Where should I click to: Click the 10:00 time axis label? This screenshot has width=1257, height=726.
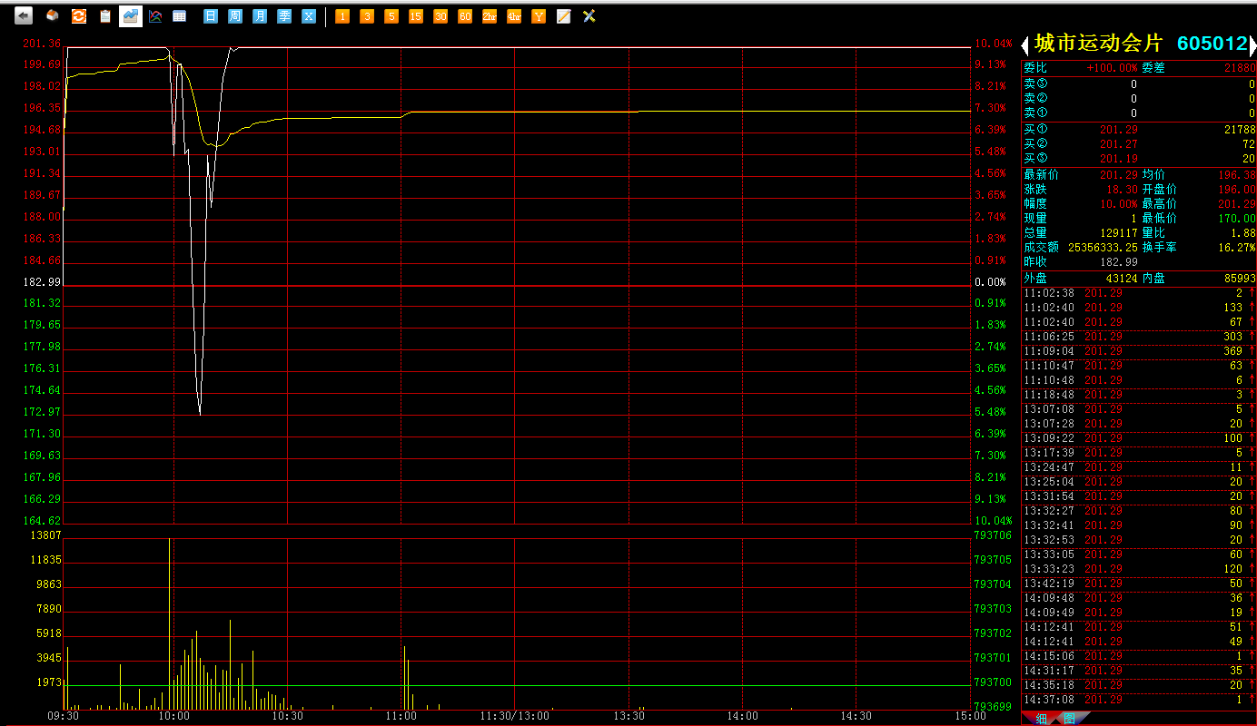click(x=173, y=717)
